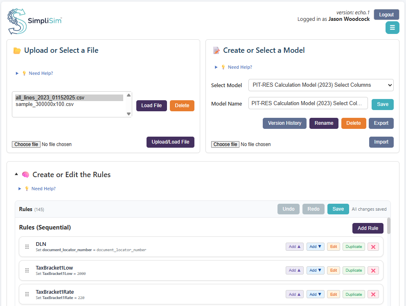Select sample_300000x100.csv file entry

point(45,104)
